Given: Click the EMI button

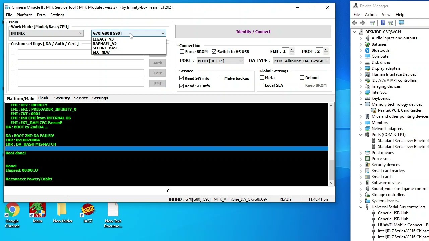Looking at the screenshot, I should pyautogui.click(x=158, y=84).
